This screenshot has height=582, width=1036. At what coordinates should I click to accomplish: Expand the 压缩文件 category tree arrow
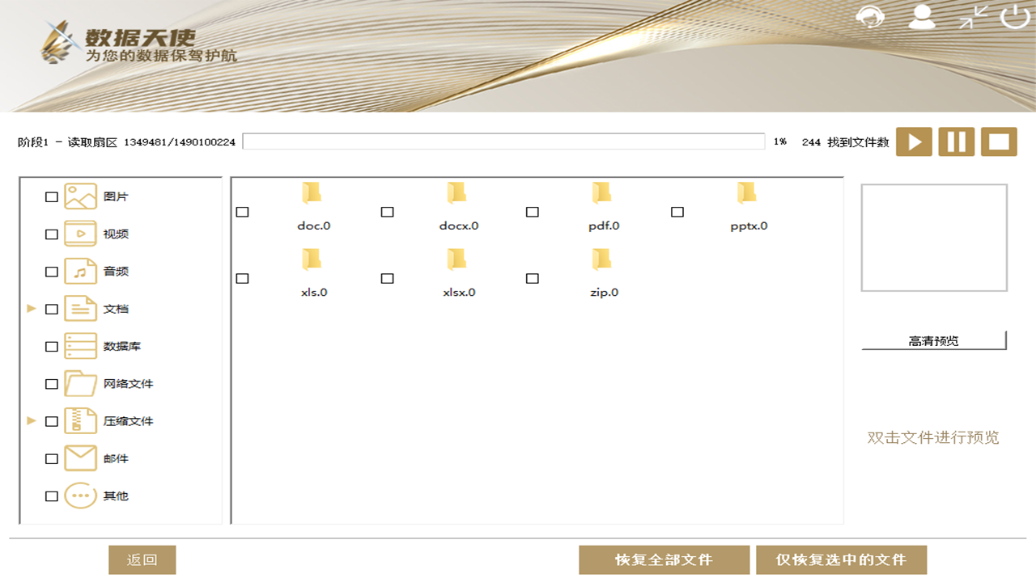click(30, 420)
